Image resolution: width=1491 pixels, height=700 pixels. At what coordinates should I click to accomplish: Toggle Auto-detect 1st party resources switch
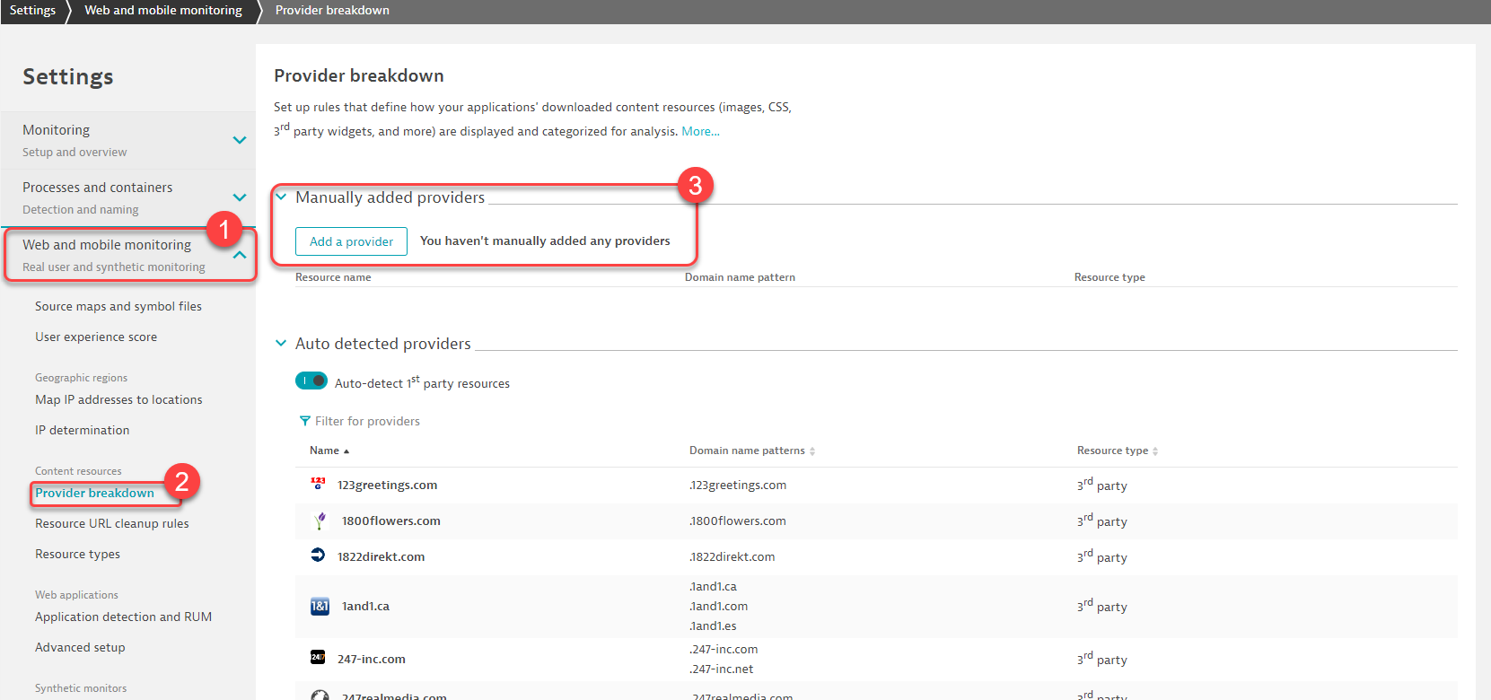[311, 381]
